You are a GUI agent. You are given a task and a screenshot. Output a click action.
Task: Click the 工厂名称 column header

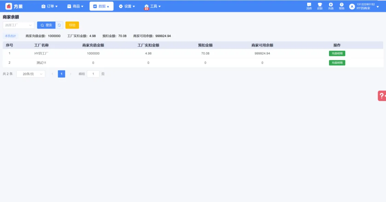pos(42,45)
